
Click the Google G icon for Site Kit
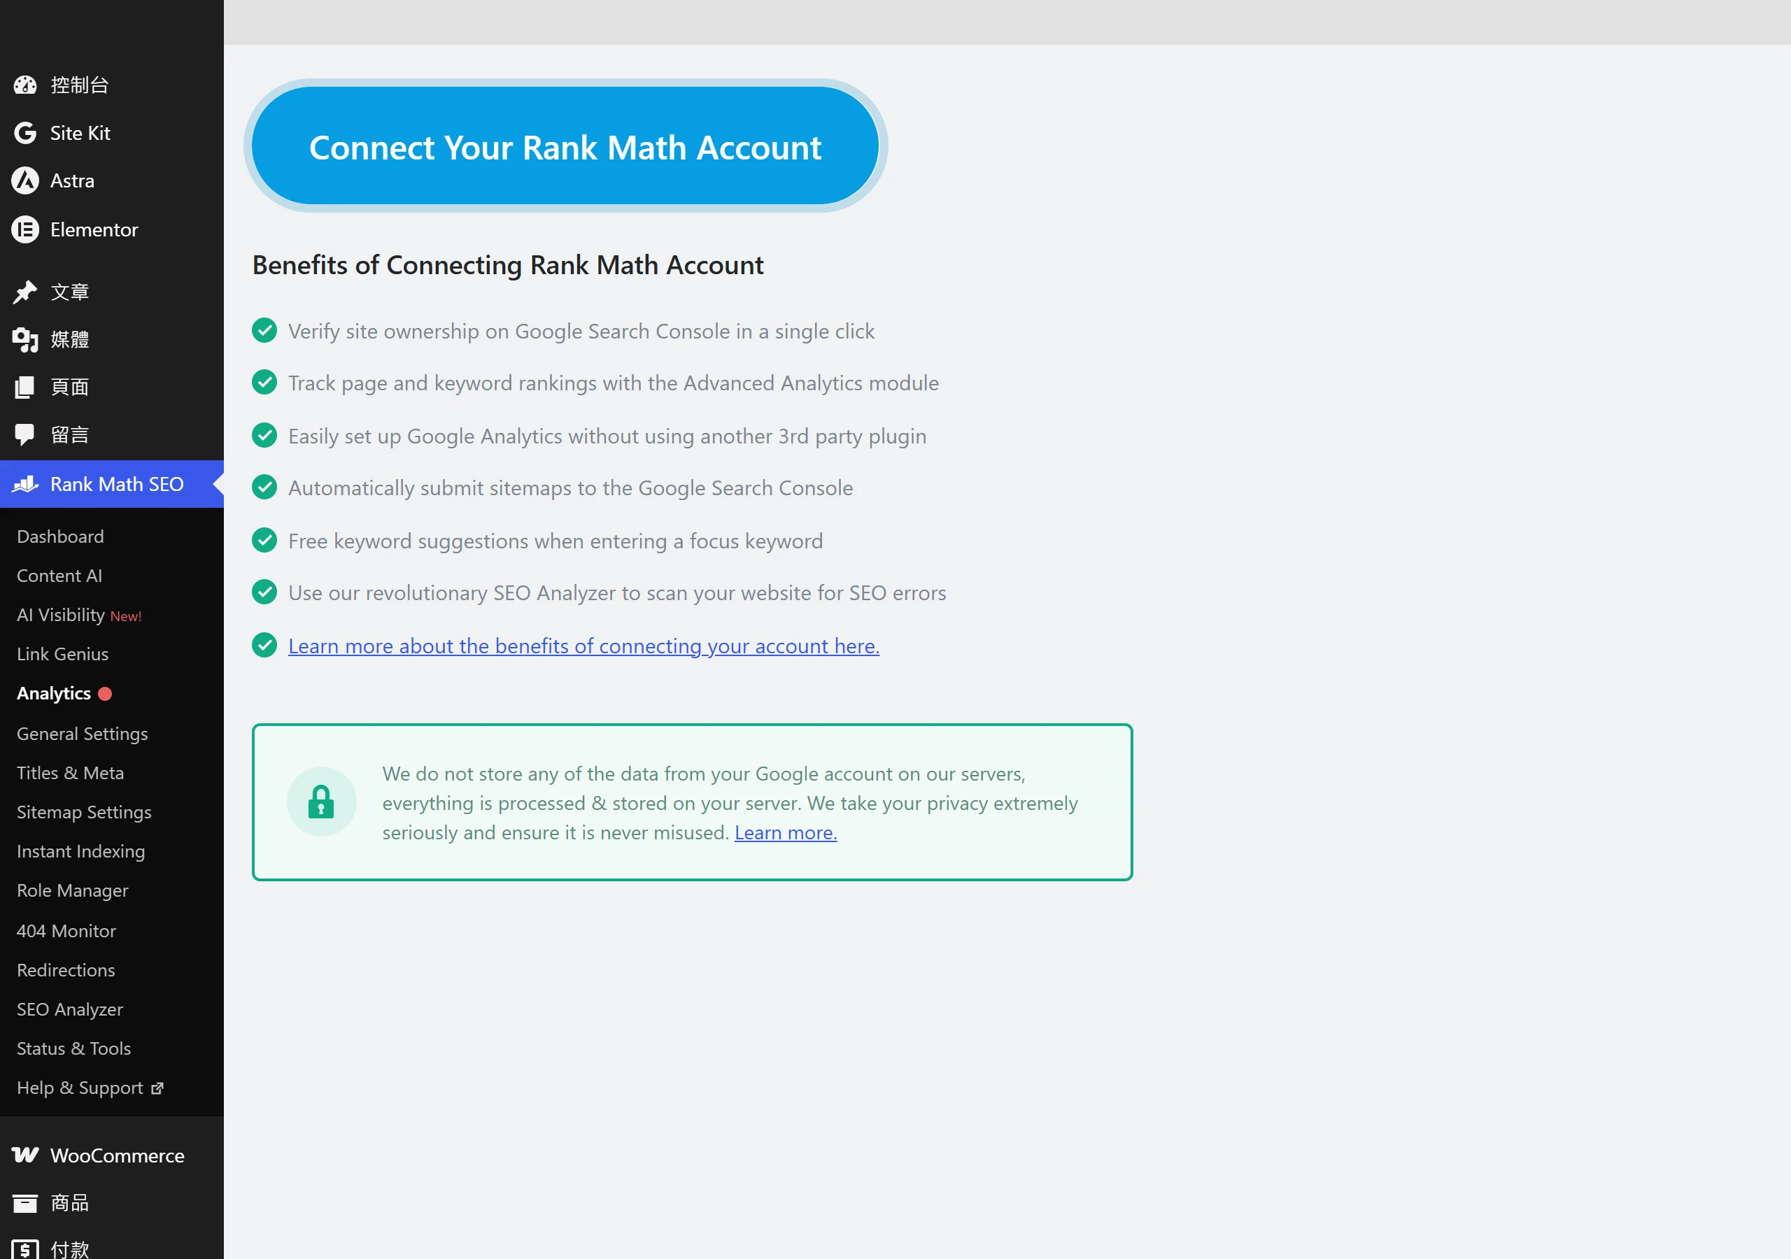(x=25, y=134)
